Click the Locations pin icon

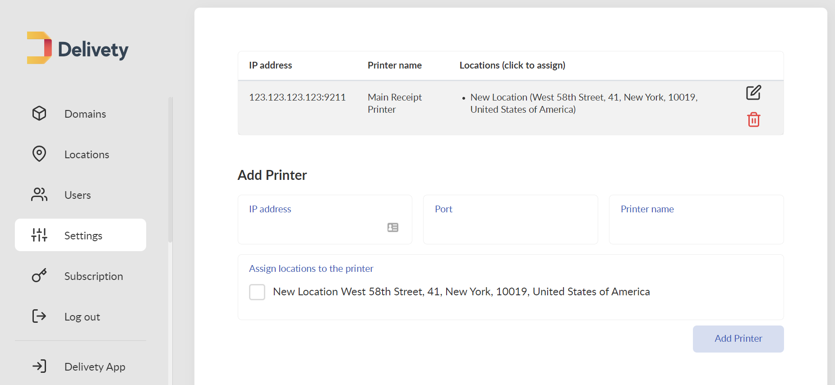[39, 154]
